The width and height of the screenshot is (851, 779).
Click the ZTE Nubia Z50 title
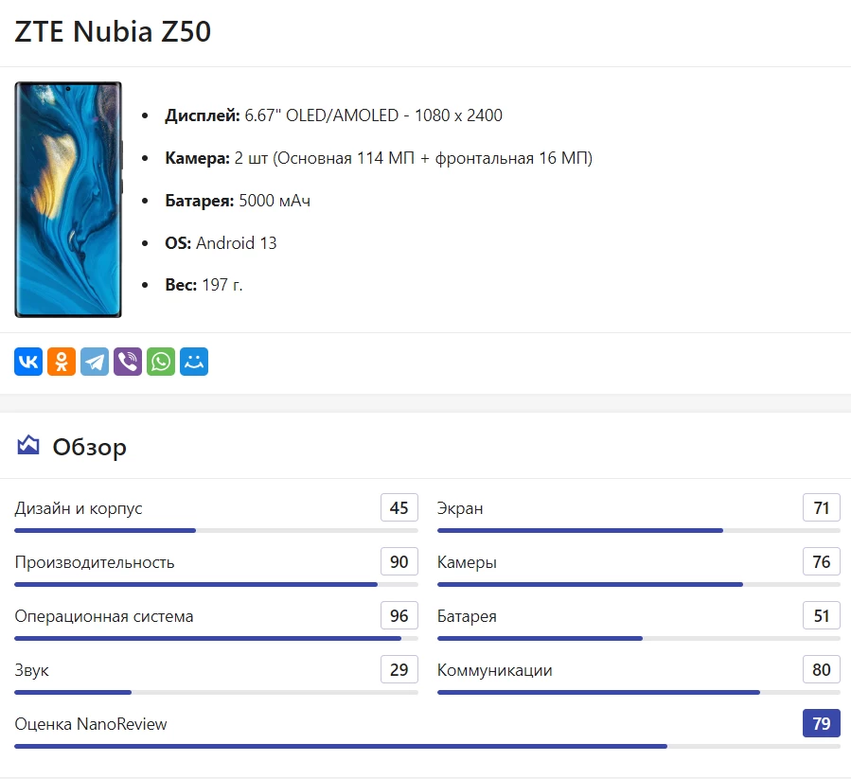pos(113,32)
